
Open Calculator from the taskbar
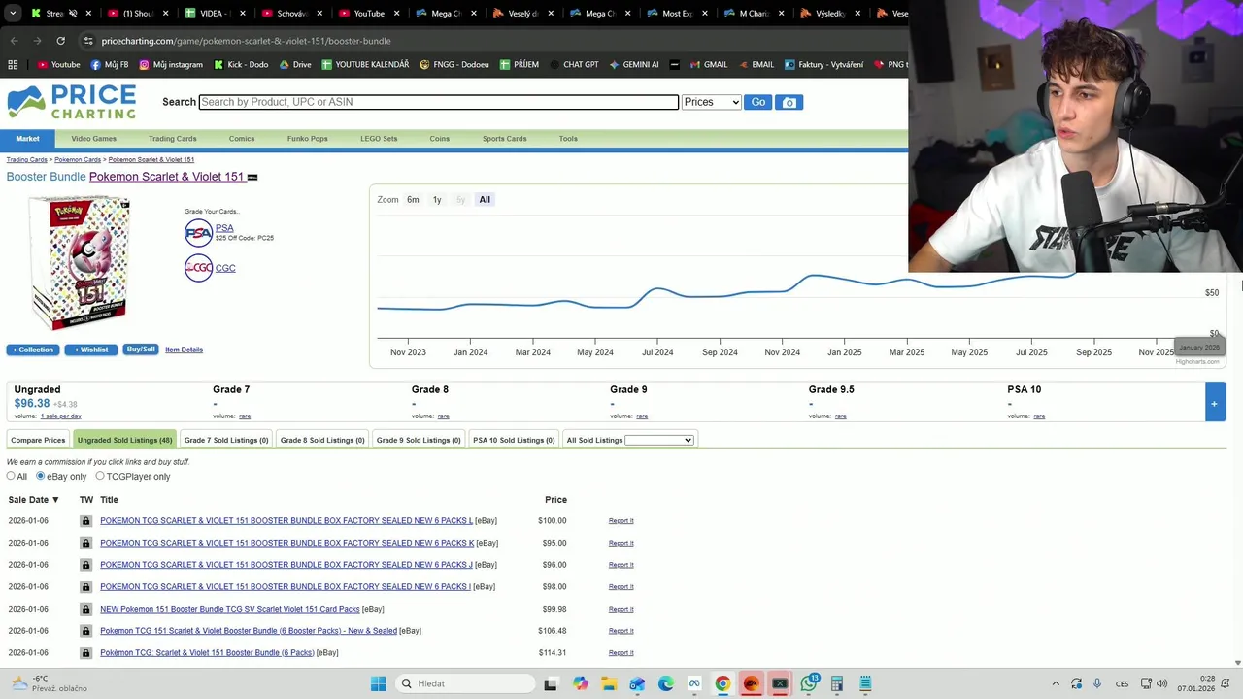click(x=837, y=683)
